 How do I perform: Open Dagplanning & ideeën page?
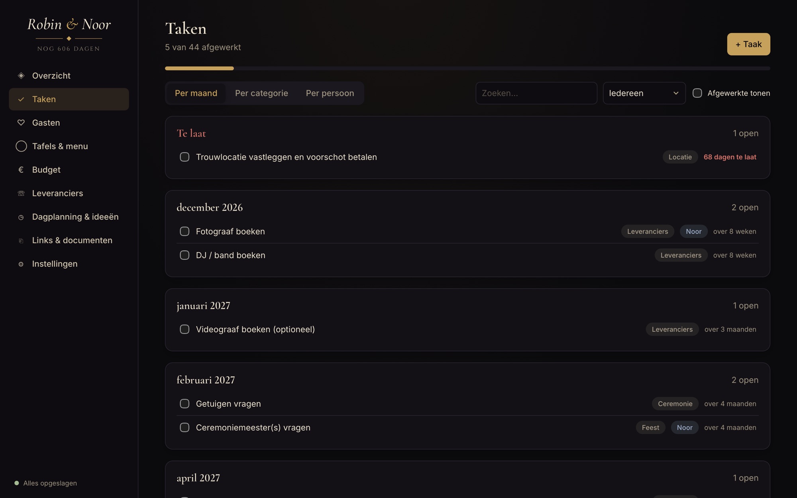tap(69, 217)
